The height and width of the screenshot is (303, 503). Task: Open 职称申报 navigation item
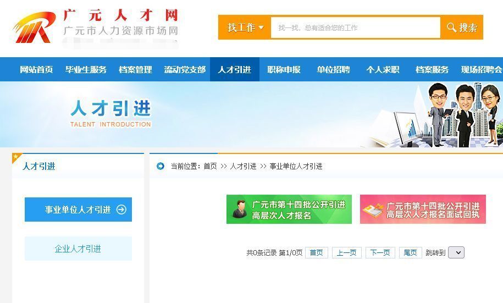[284, 69]
